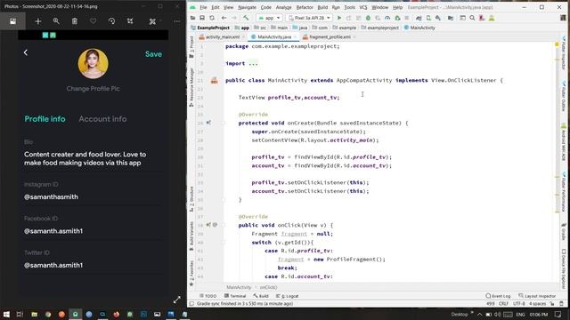
Task: Open the Edit & Create tools in Photos
Action: [152, 21]
